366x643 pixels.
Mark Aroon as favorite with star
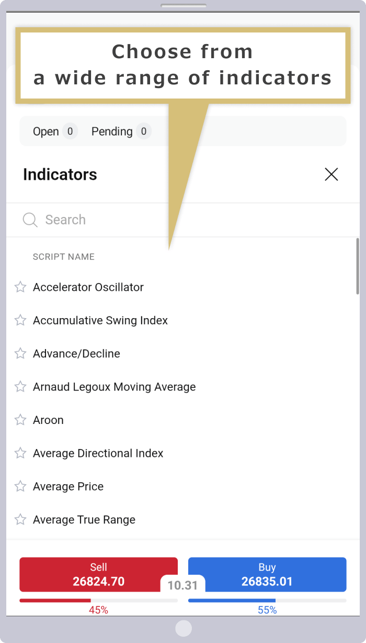(x=20, y=420)
